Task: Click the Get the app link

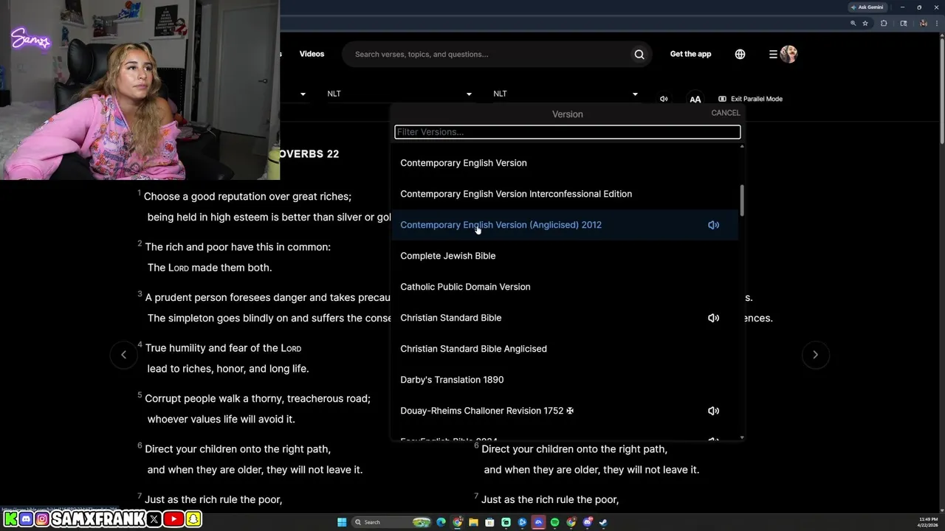Action: coord(690,54)
